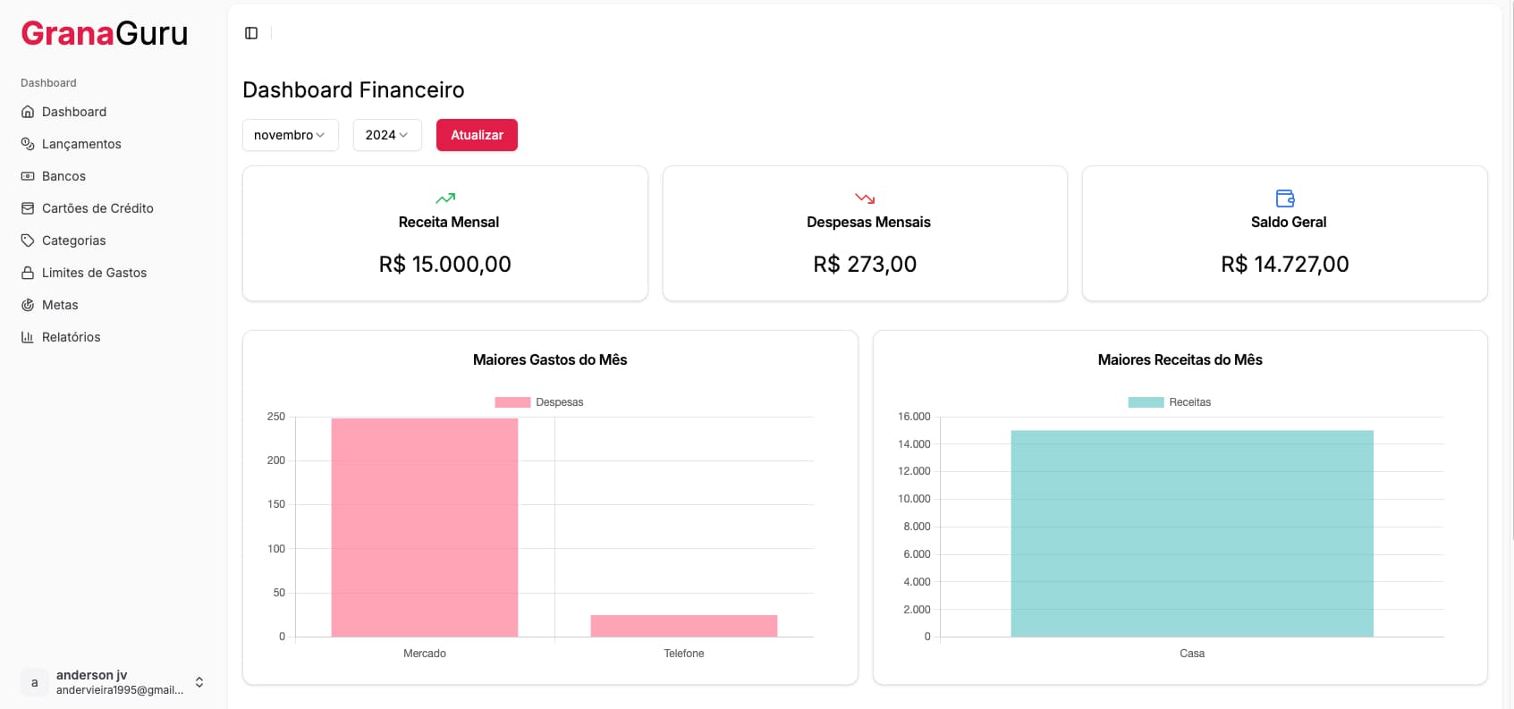Expand the anderson jv account menu chevron
This screenshot has width=1514, height=709.
[199, 682]
